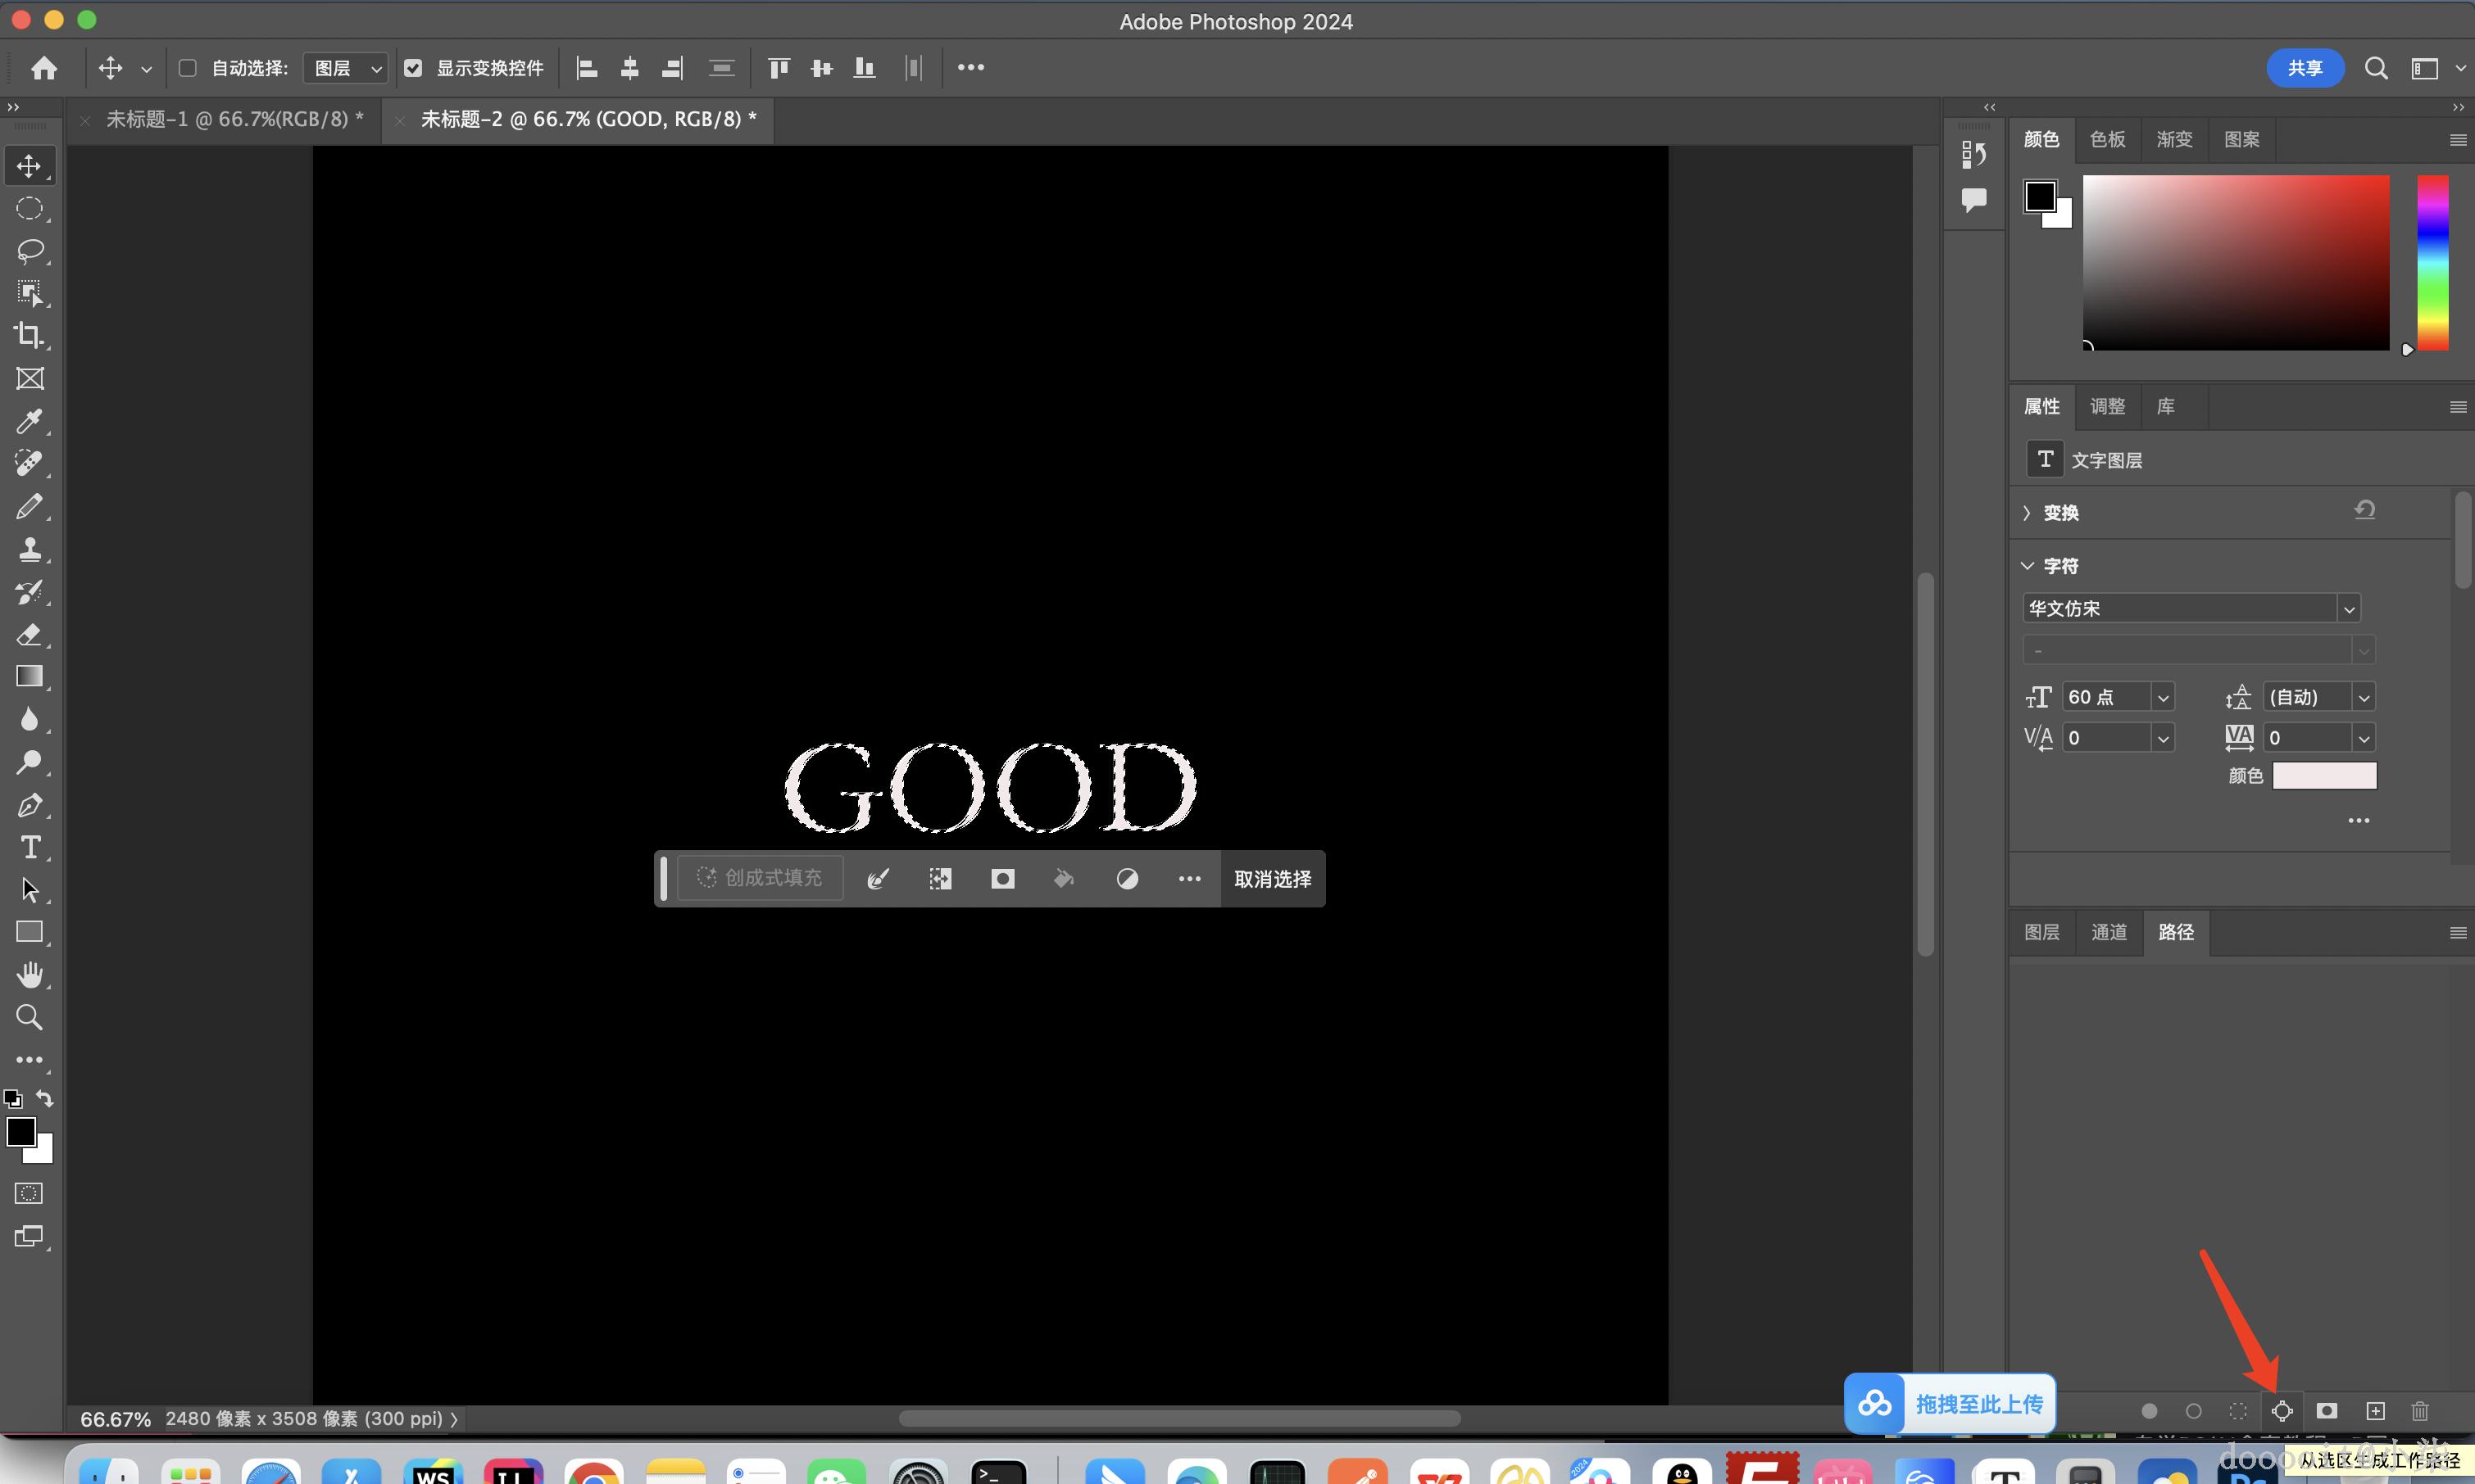
Task: Switch to the 图层 panel tab
Action: coord(2041,932)
